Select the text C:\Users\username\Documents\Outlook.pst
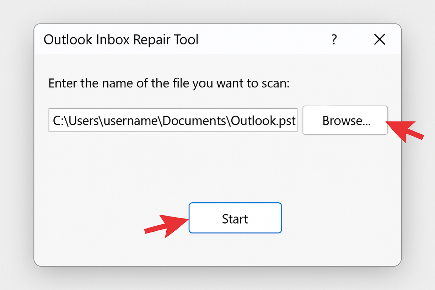Image resolution: width=435 pixels, height=290 pixels. [x=173, y=120]
